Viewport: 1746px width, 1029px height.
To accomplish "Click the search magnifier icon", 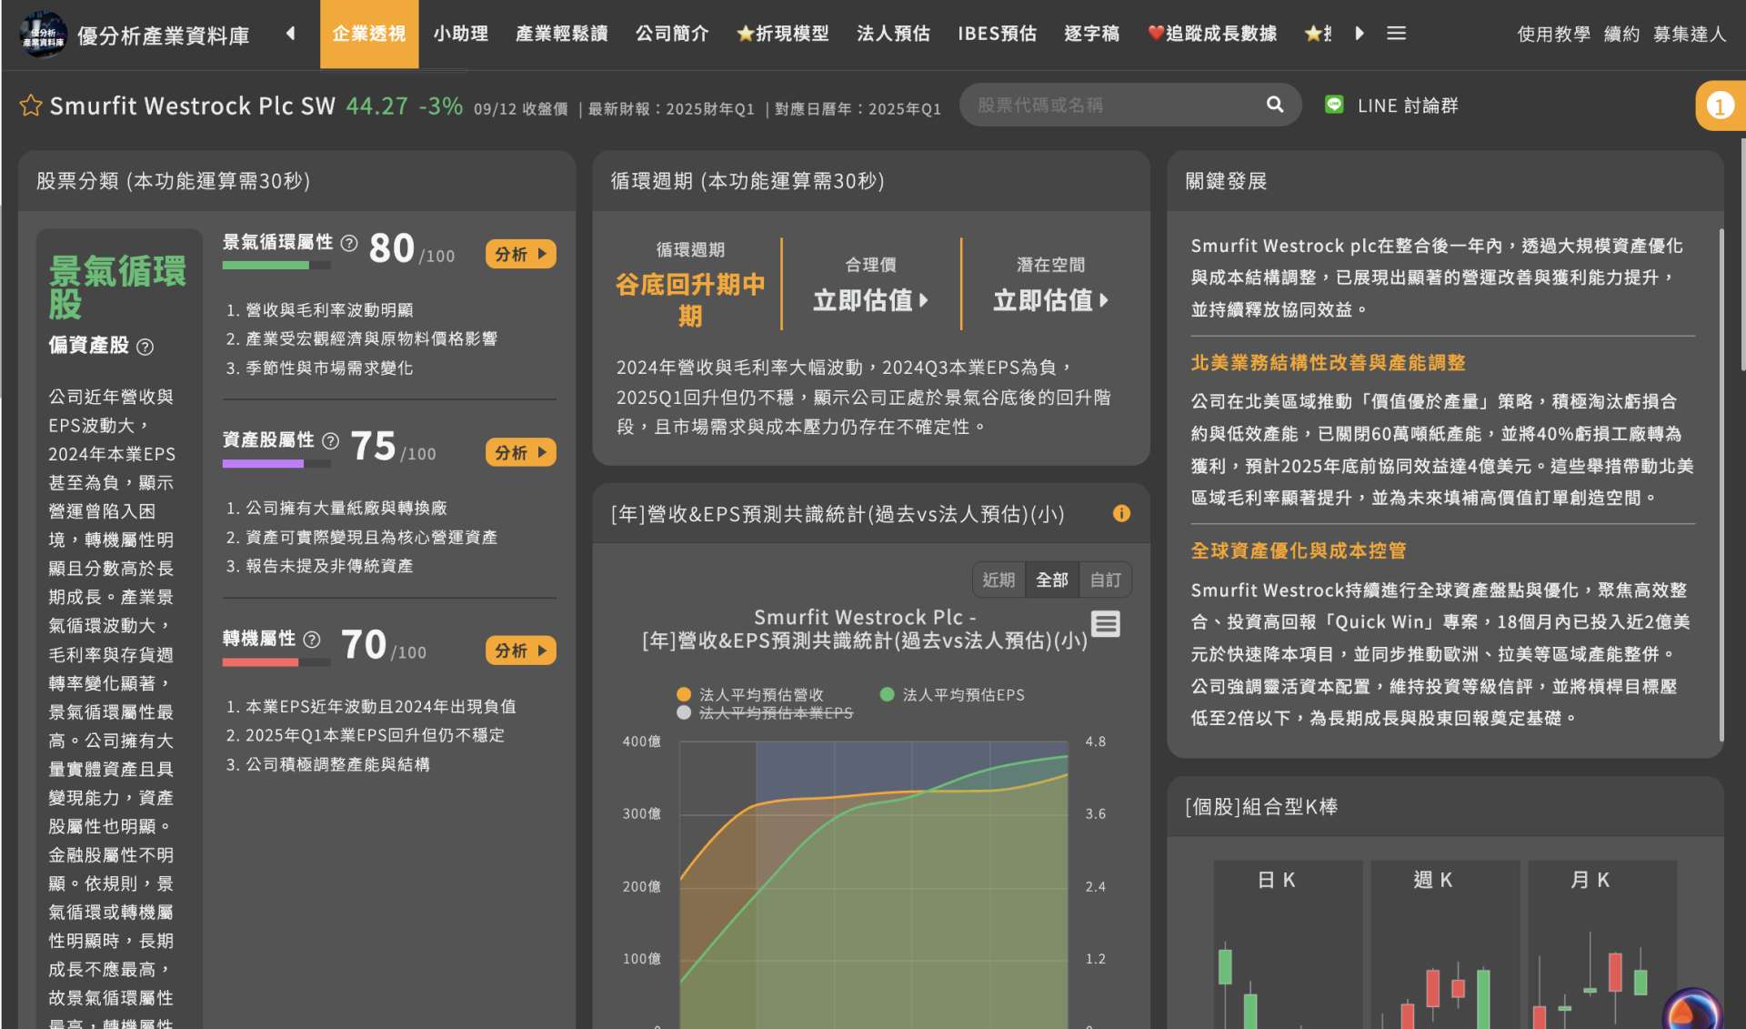I will pyautogui.click(x=1275, y=105).
